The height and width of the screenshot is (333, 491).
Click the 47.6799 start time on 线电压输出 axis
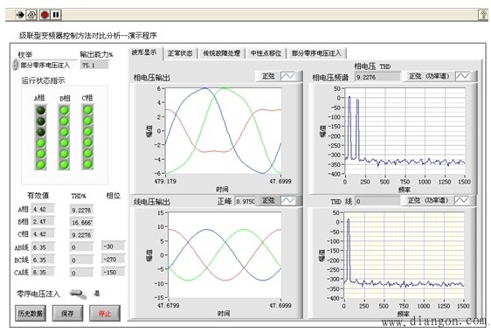pyautogui.click(x=168, y=305)
